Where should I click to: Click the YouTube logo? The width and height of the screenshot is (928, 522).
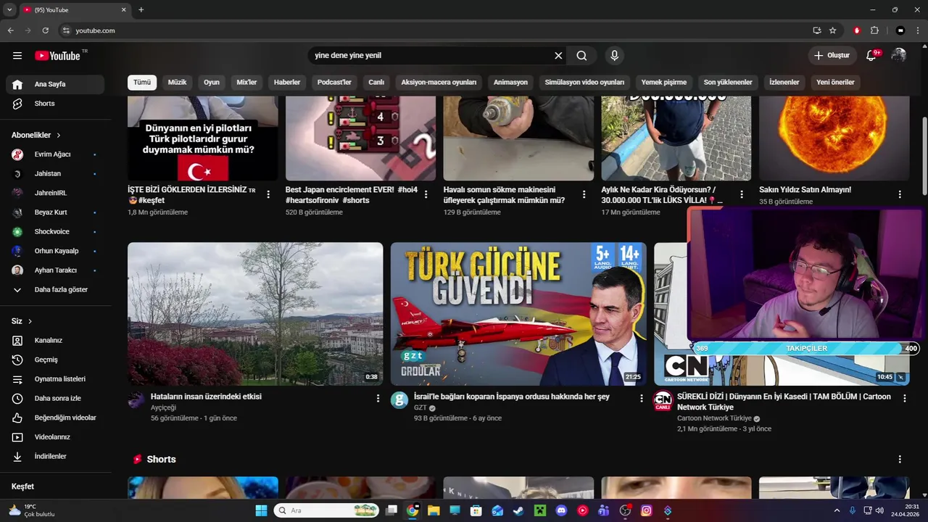57,56
